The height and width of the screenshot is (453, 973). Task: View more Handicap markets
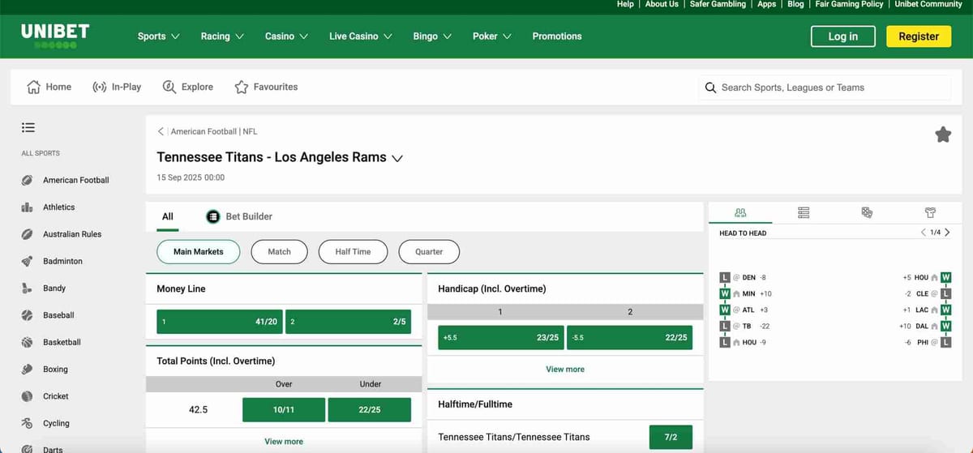565,369
